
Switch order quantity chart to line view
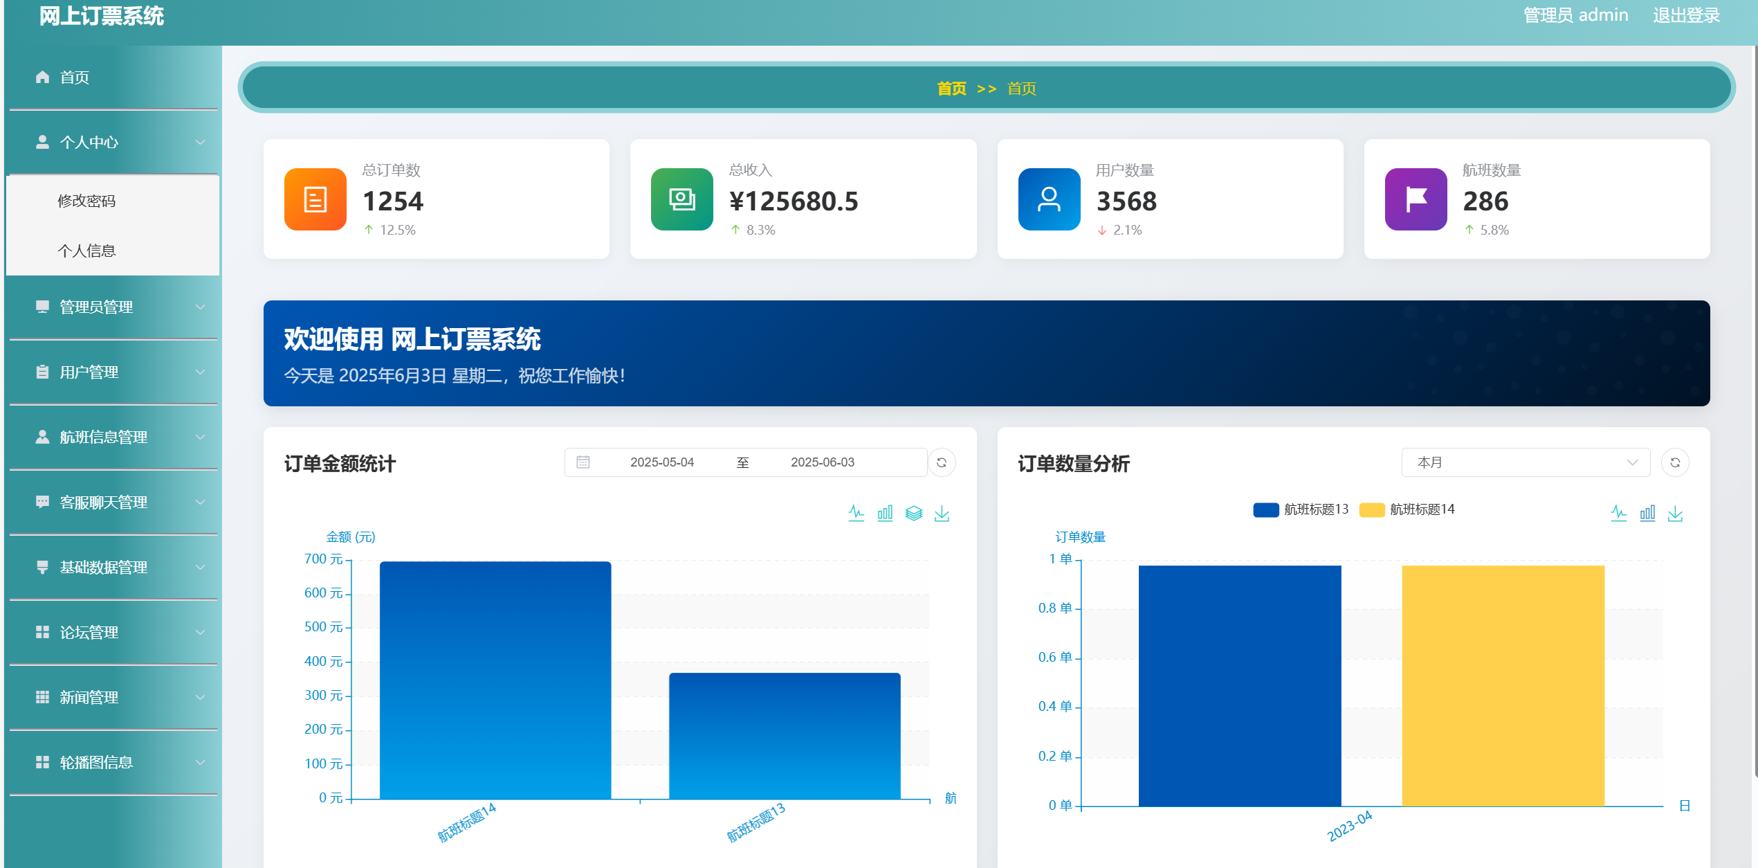1618,513
